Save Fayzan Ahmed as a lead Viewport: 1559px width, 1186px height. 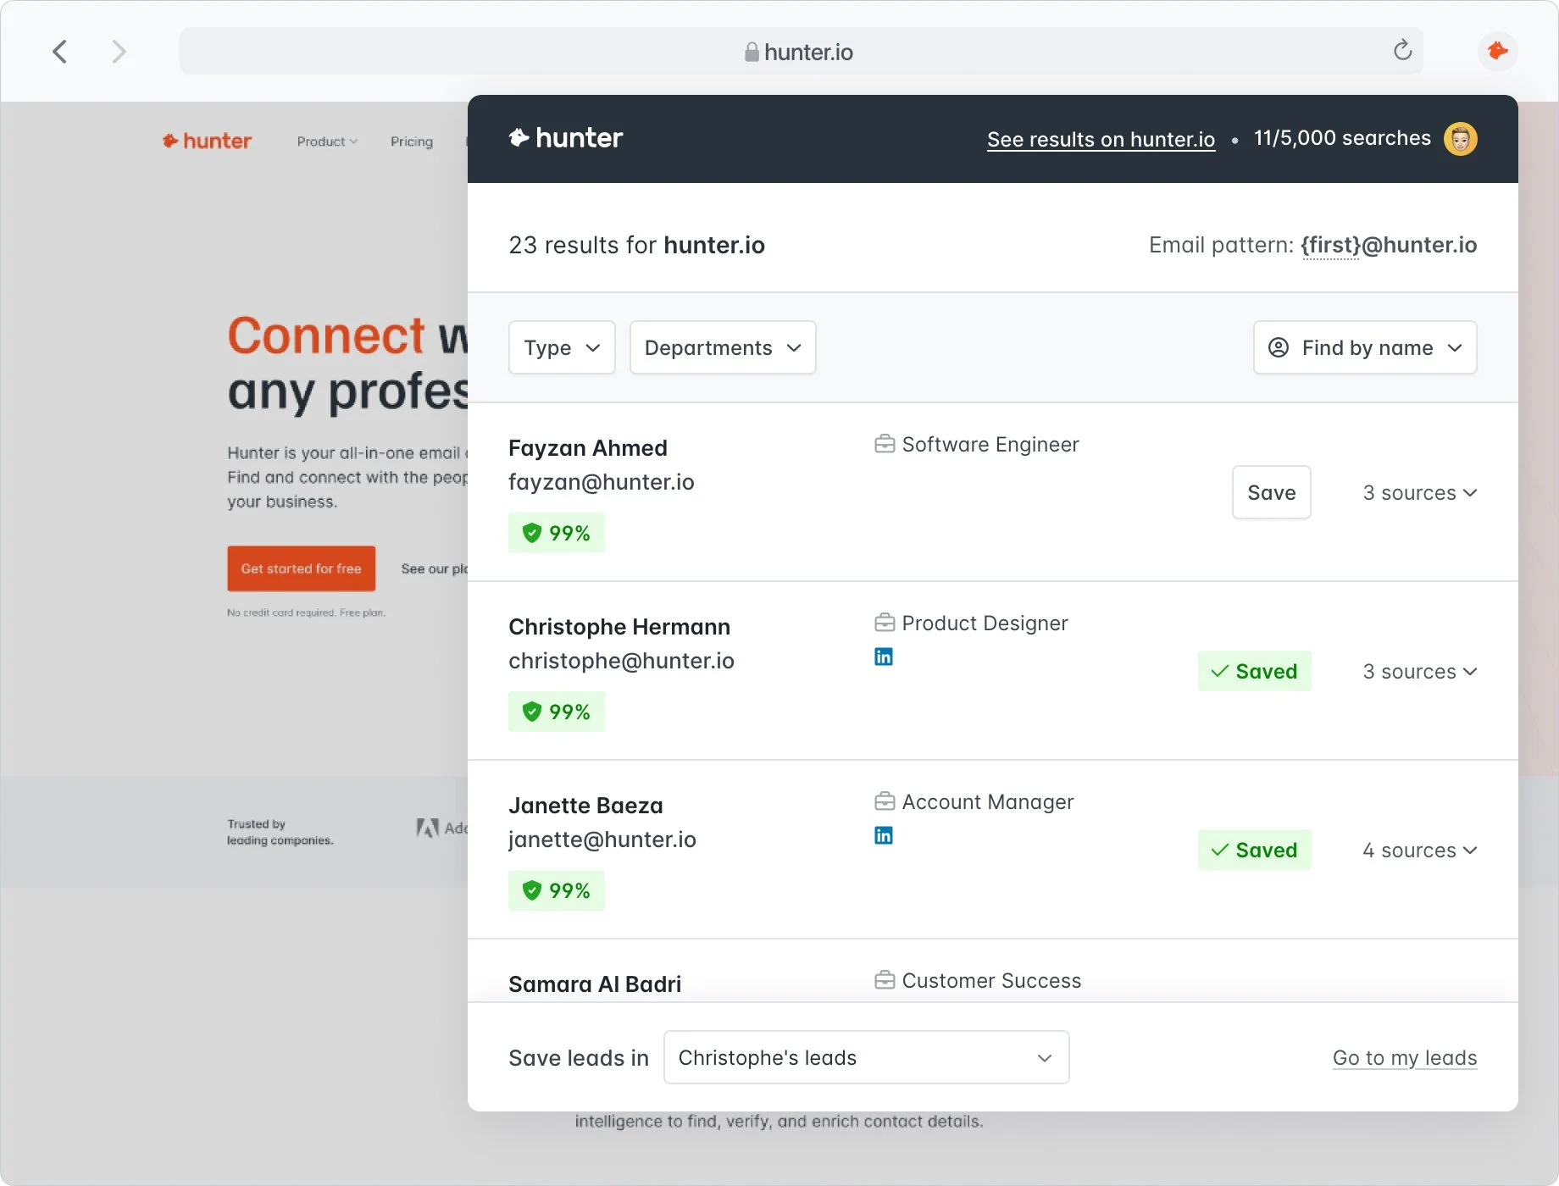click(1271, 492)
